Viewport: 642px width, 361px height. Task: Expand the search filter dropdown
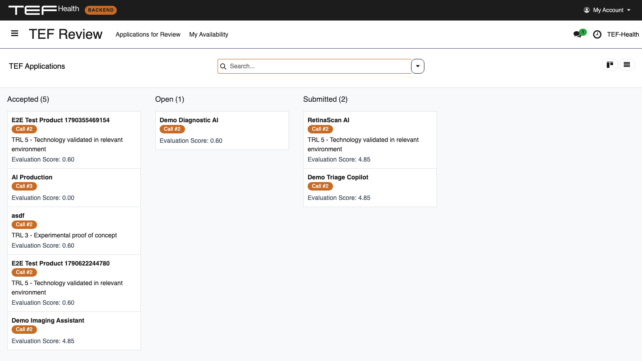pos(418,66)
